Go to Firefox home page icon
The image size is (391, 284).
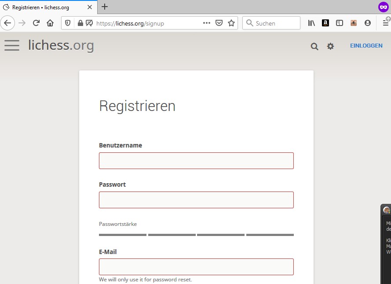[50, 23]
